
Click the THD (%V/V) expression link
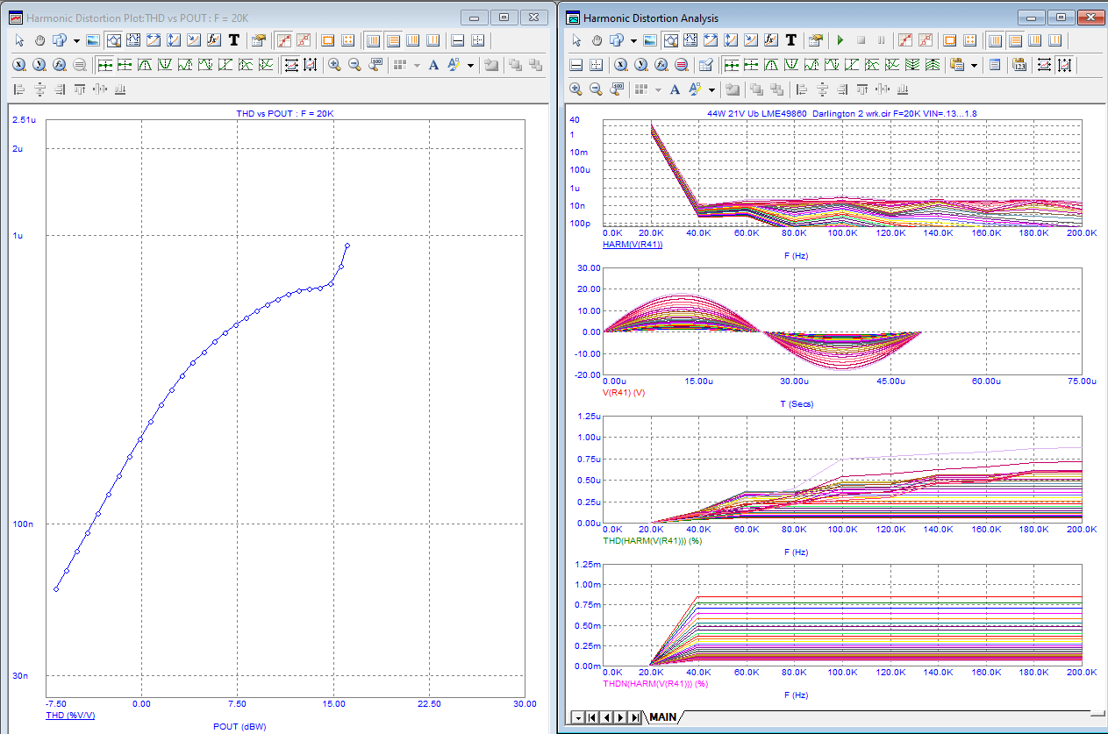(70, 716)
